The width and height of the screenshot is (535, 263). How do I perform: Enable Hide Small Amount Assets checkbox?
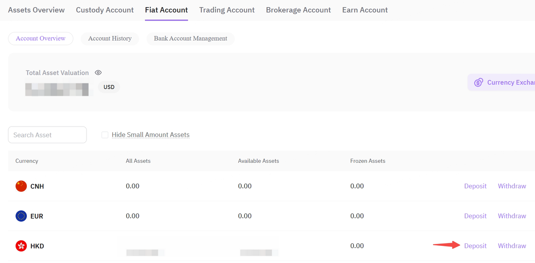105,135
